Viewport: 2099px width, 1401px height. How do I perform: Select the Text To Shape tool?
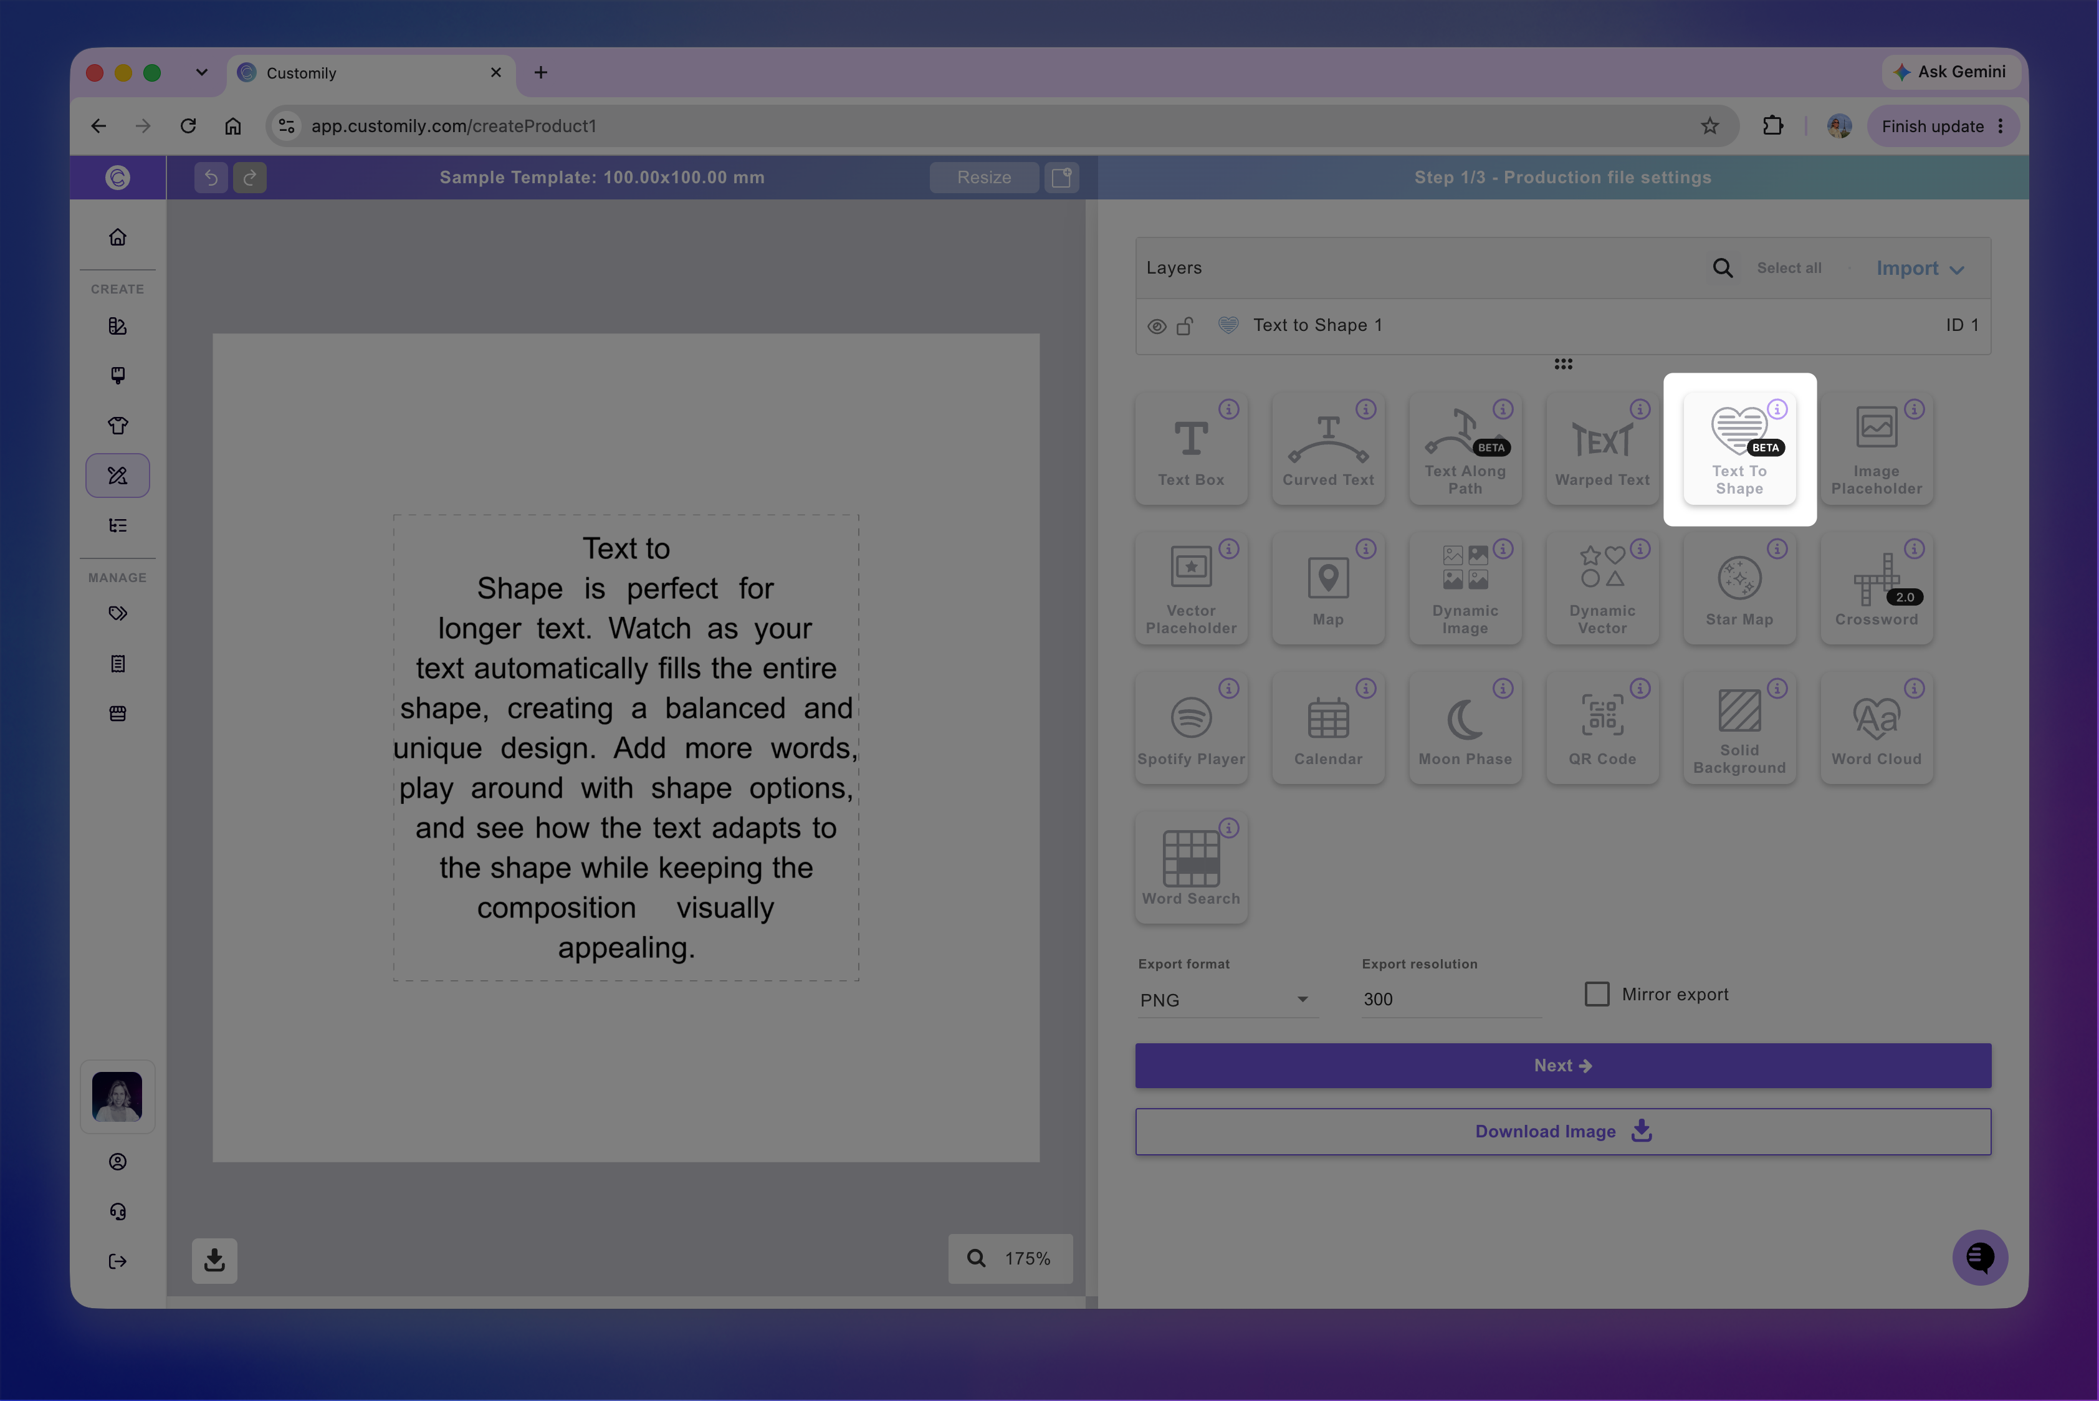click(1739, 449)
